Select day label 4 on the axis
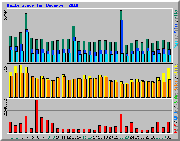180x141 pixels. [27, 137]
